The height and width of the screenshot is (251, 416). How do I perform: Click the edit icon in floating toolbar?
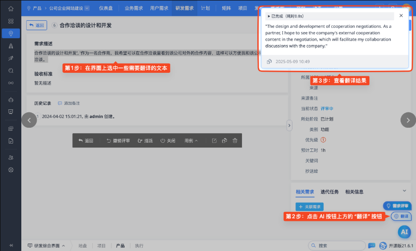tap(214, 141)
